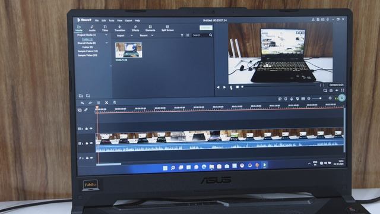Open the Import dropdown
This screenshot has width=380, height=214.
point(124,36)
